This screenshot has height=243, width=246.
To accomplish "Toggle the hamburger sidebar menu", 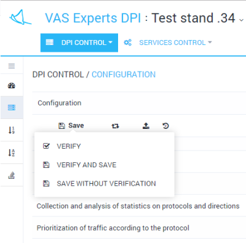I will click(12, 66).
